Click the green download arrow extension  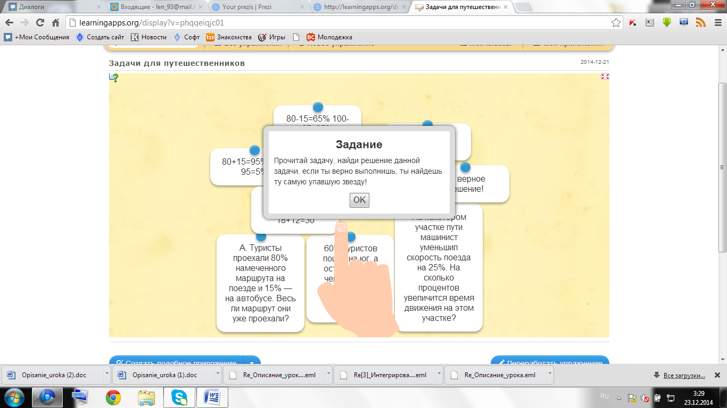[667, 23]
